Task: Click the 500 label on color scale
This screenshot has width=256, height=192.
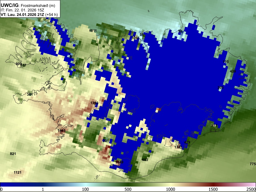Action: coord(128,189)
